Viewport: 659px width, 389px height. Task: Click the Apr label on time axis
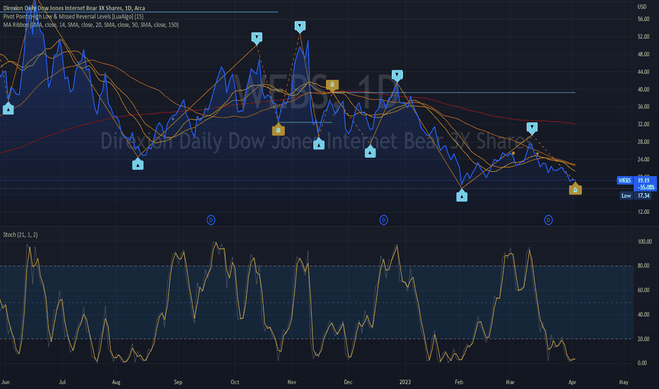pos(572,382)
